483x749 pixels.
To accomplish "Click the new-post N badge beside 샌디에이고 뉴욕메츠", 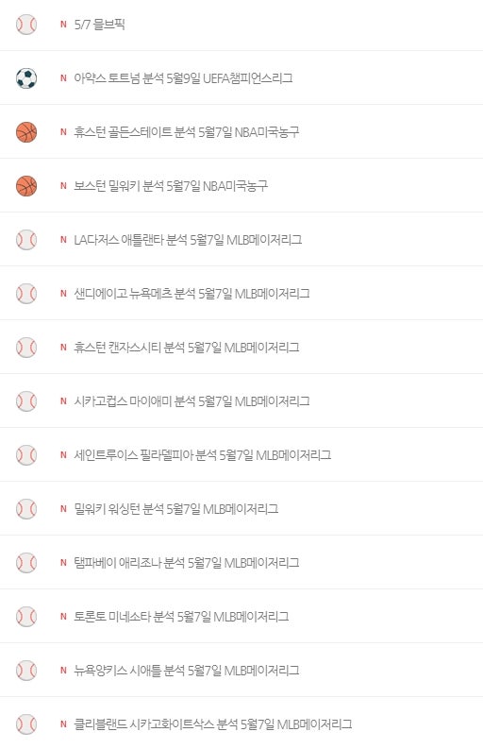I will [x=63, y=294].
